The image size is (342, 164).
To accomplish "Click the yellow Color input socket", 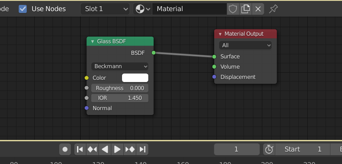I will click(x=86, y=78).
